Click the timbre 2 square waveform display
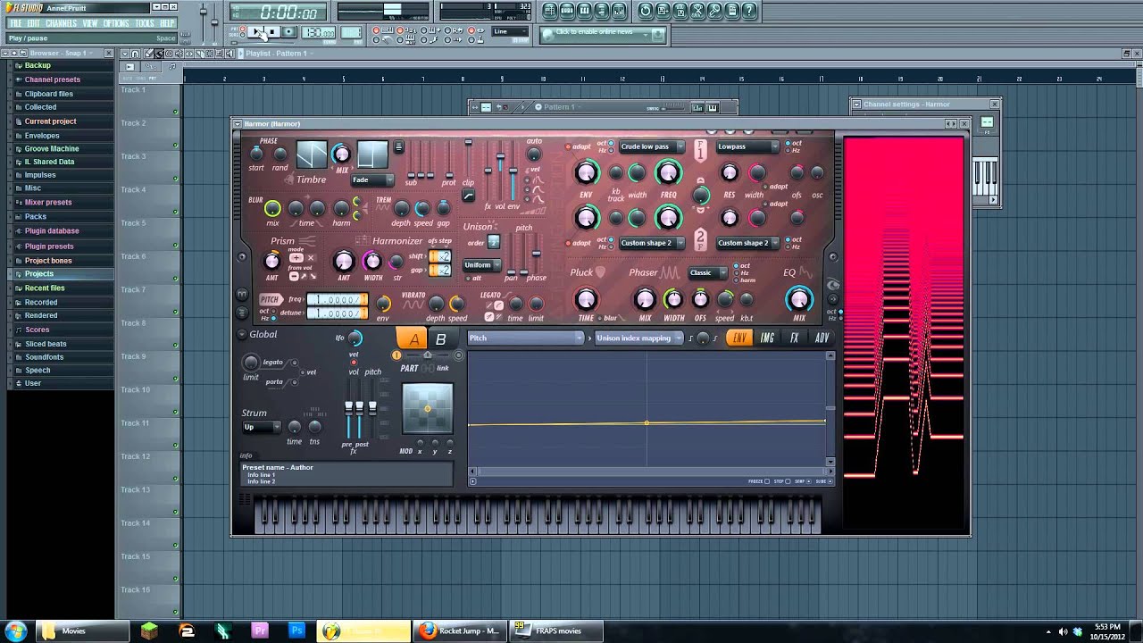The height and width of the screenshot is (643, 1143). point(372,154)
